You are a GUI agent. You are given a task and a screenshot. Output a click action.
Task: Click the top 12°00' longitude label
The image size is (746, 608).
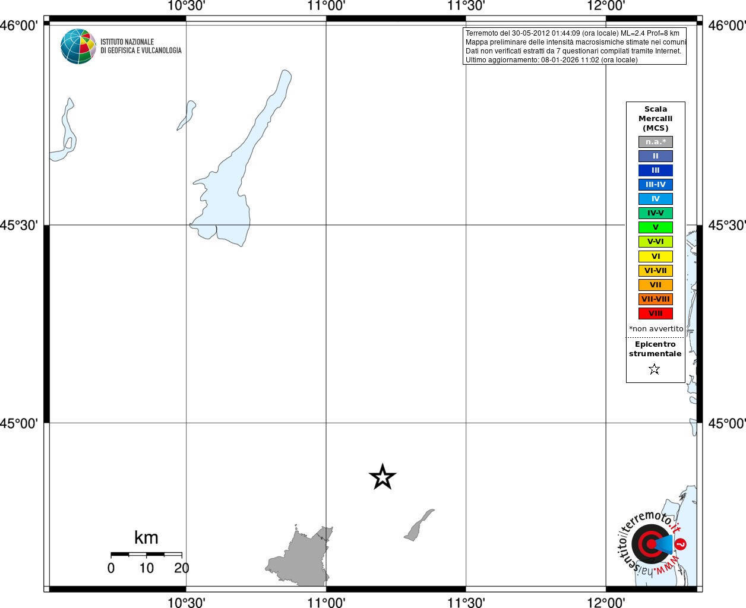click(606, 6)
